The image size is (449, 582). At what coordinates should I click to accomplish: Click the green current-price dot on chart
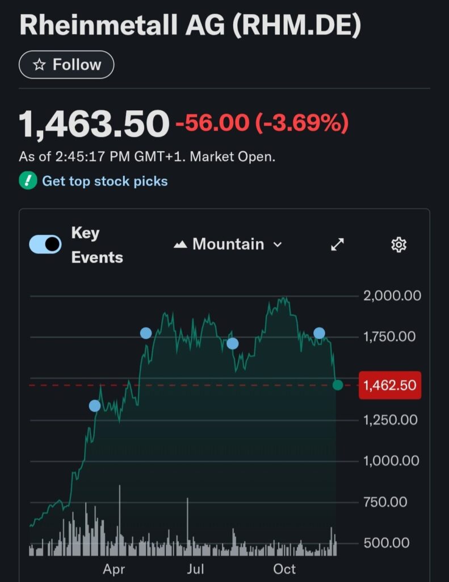pos(338,385)
